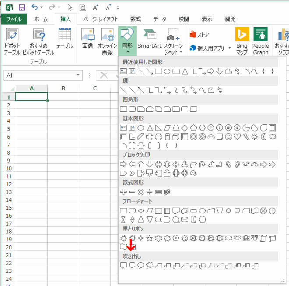Select the text box shape in 最近使用した図形
The image size is (289, 286).
123,71
